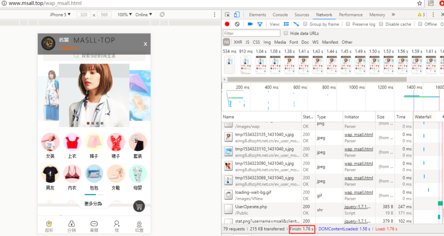Viewport: 444px width, 236px height.
Task: Toggle the filter funnel icon
Action: [x=260, y=24]
